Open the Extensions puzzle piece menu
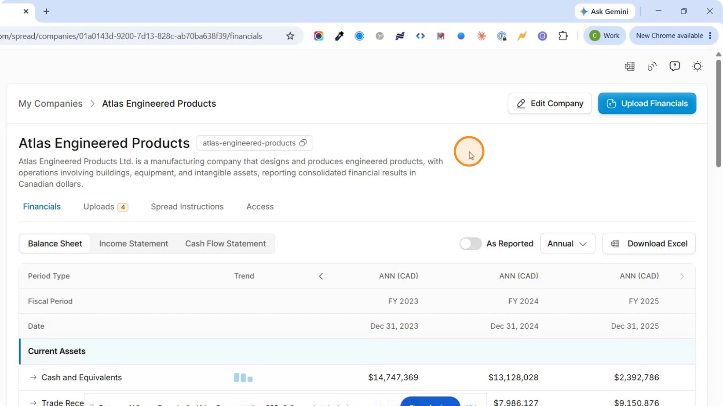The height and width of the screenshot is (406, 723). [x=563, y=36]
